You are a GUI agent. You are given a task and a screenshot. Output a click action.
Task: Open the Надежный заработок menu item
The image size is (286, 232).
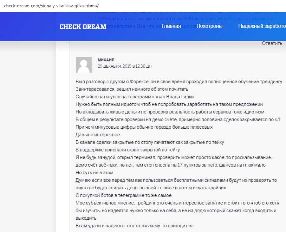(x=262, y=26)
